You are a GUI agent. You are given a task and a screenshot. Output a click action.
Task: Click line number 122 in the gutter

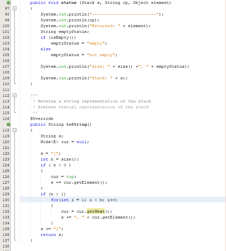[x=6, y=153]
